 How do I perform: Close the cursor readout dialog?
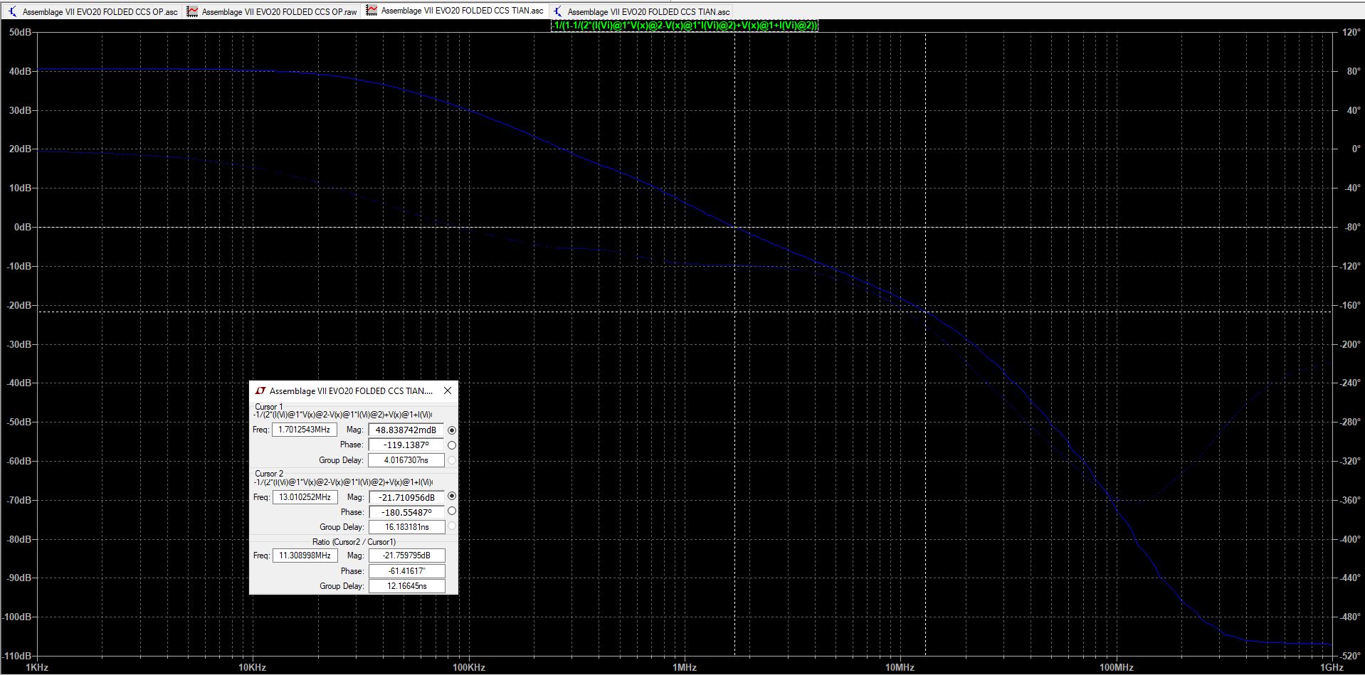tap(447, 390)
